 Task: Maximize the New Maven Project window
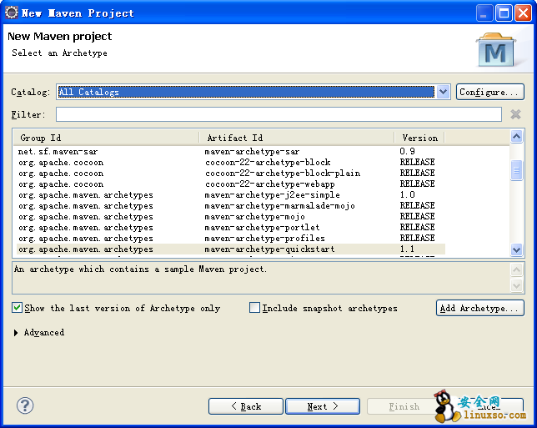coord(504,13)
